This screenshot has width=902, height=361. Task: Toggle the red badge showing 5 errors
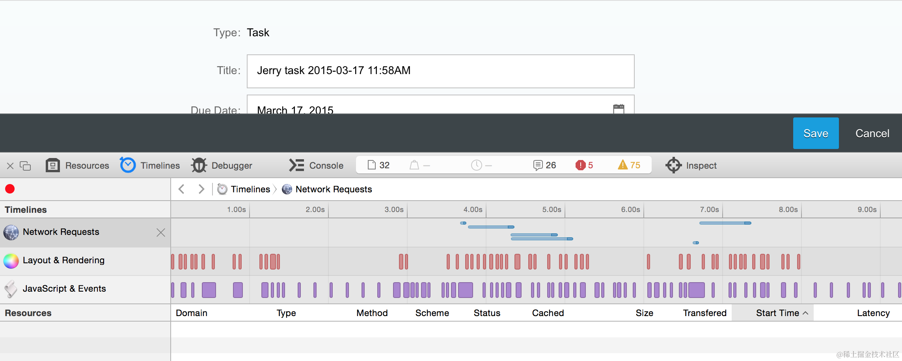tap(585, 165)
